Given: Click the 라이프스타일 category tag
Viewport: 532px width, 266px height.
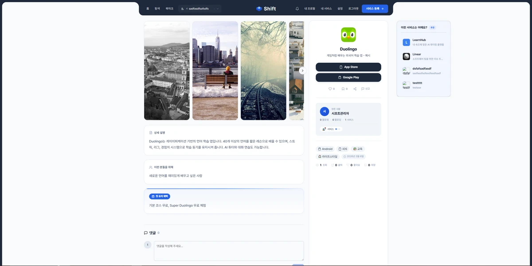Looking at the screenshot, I should tap(328, 156).
